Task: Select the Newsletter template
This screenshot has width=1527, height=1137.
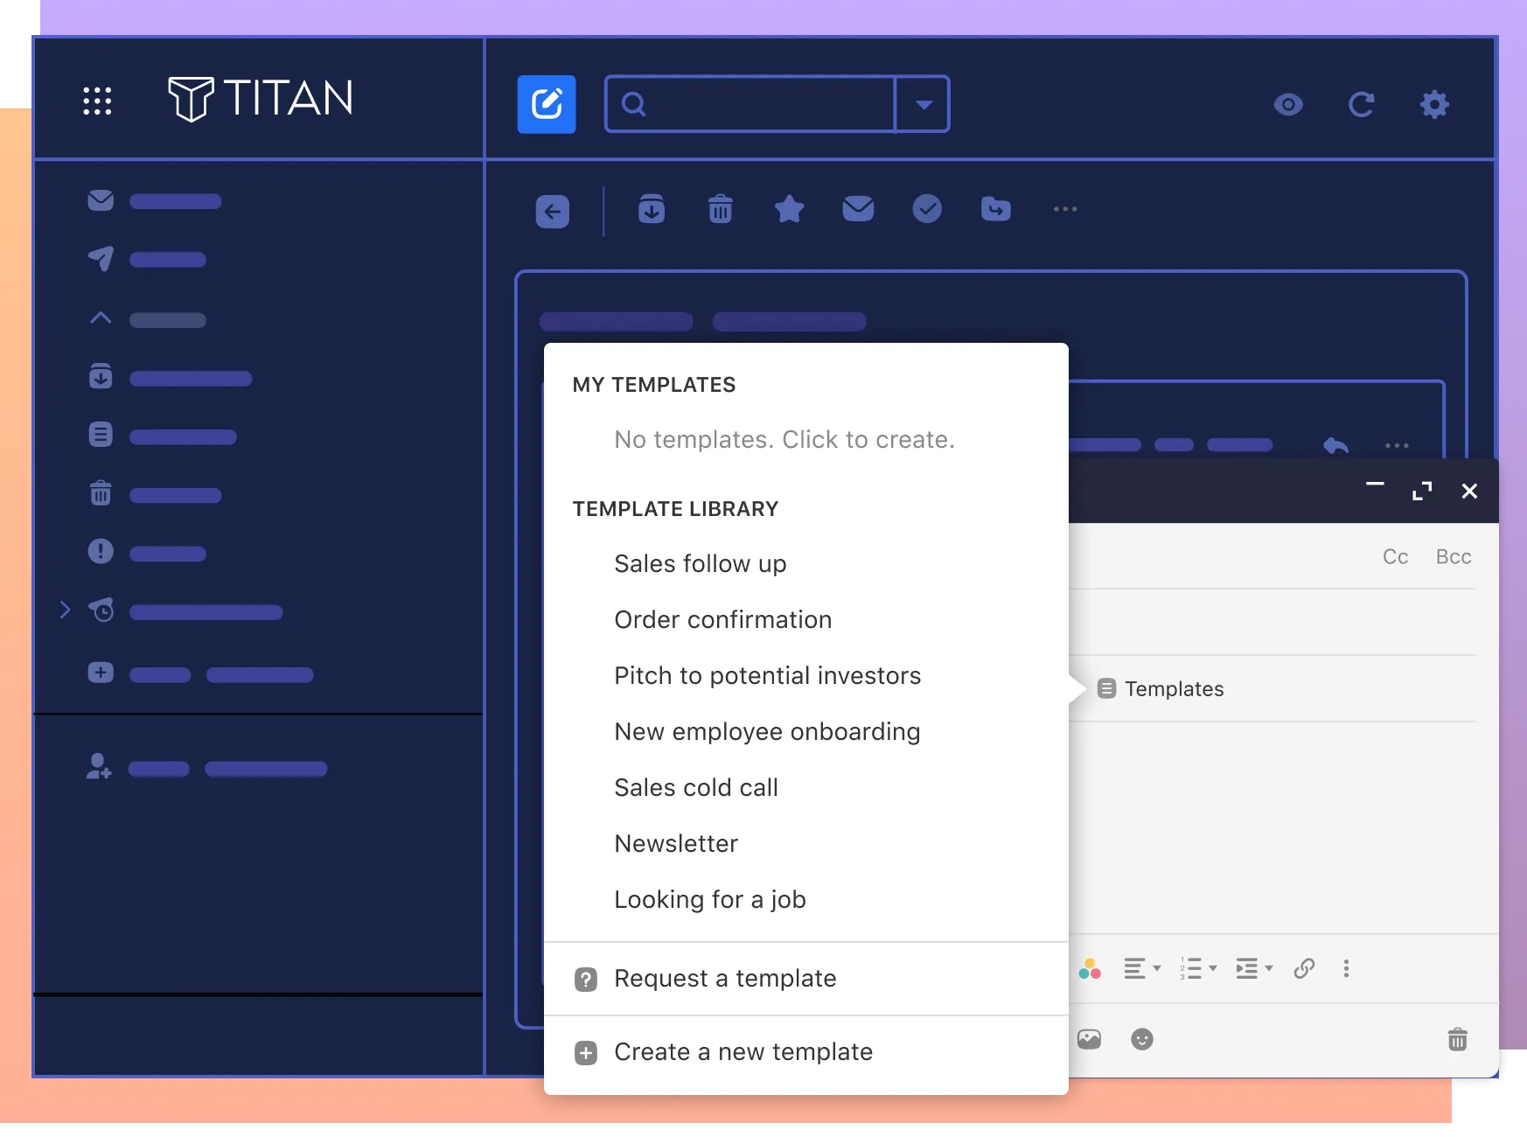Action: point(676,843)
